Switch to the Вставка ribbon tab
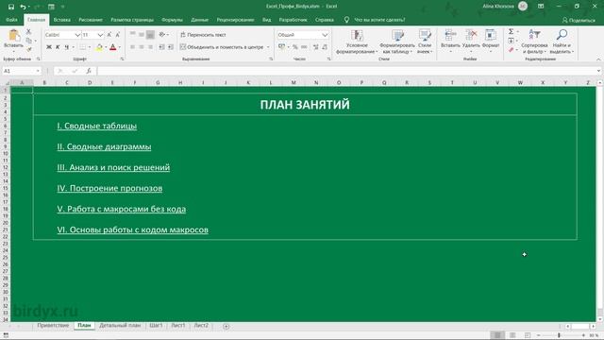This screenshot has width=604, height=340. coord(61,20)
